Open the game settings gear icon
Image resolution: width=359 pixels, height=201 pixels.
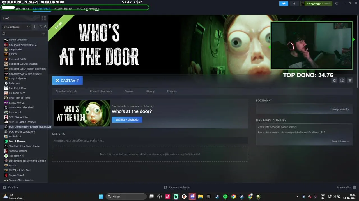tap(334, 80)
